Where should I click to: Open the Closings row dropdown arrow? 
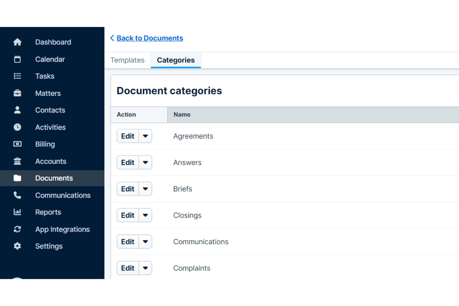145,215
